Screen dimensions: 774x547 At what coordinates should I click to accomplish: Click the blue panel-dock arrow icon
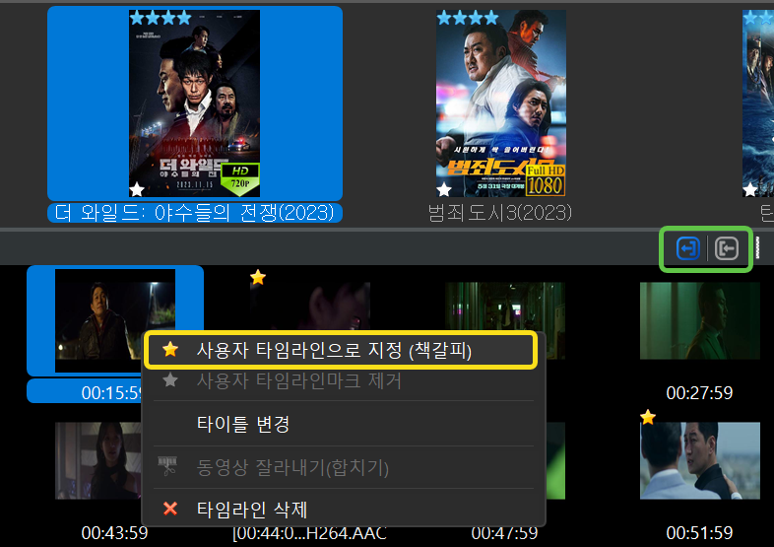click(x=687, y=248)
